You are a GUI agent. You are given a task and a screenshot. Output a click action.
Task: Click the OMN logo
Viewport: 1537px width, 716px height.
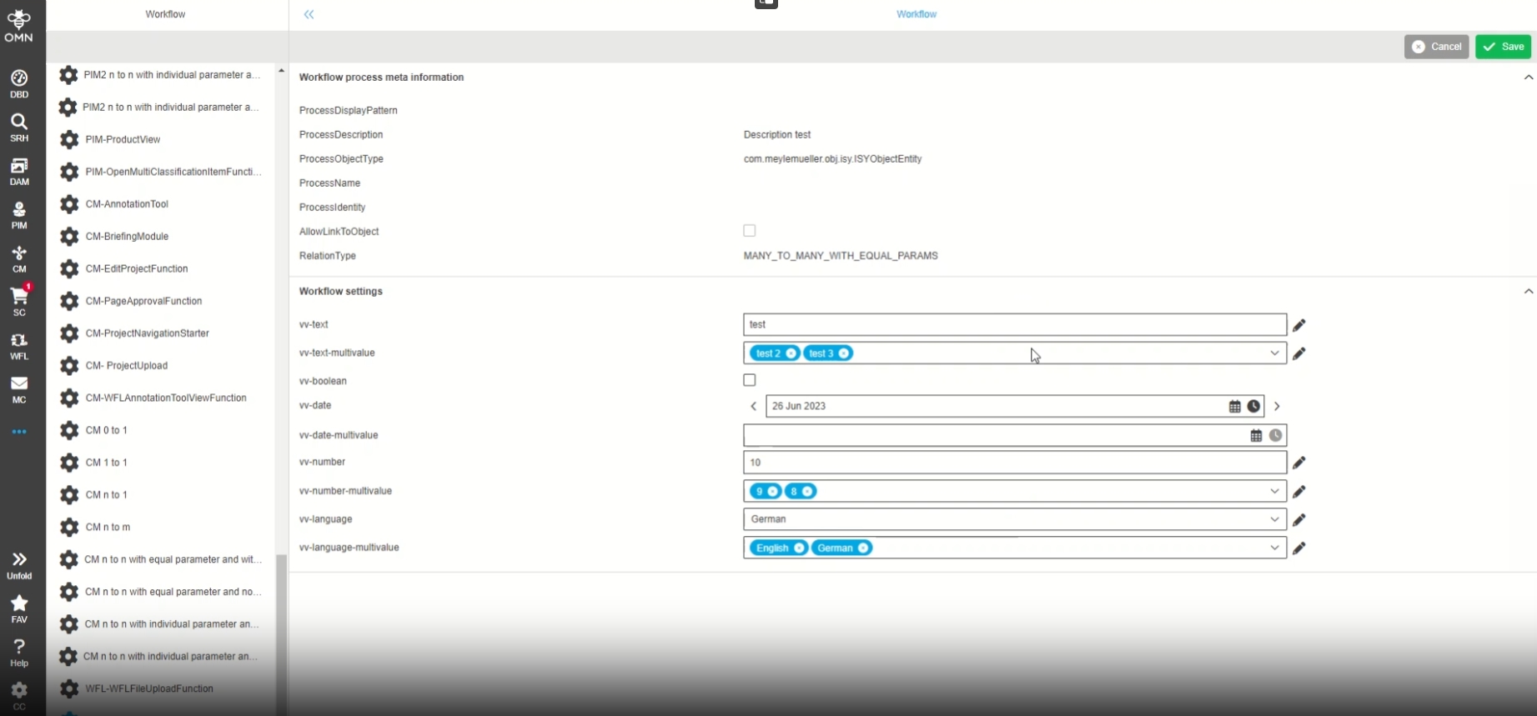(18, 25)
